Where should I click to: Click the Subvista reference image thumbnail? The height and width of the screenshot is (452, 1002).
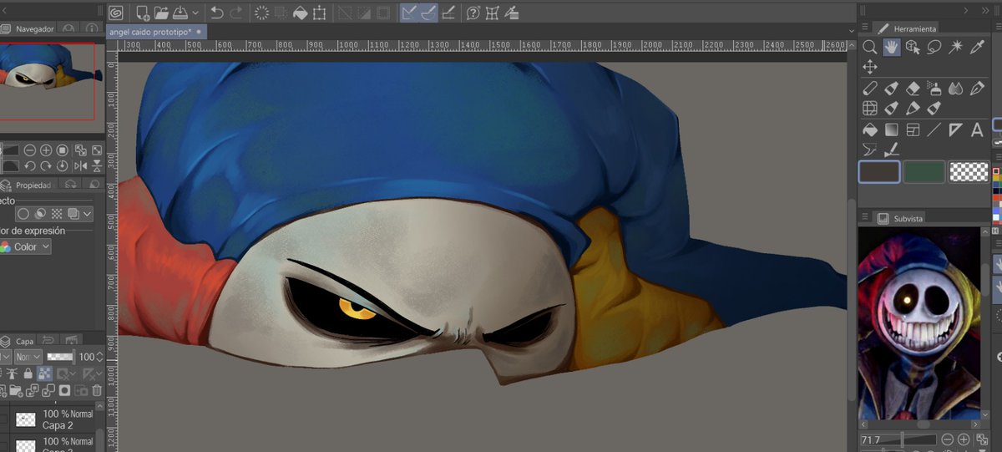918,324
